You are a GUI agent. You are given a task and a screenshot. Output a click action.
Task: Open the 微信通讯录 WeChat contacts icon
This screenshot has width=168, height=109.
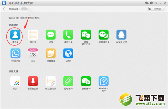point(104,35)
